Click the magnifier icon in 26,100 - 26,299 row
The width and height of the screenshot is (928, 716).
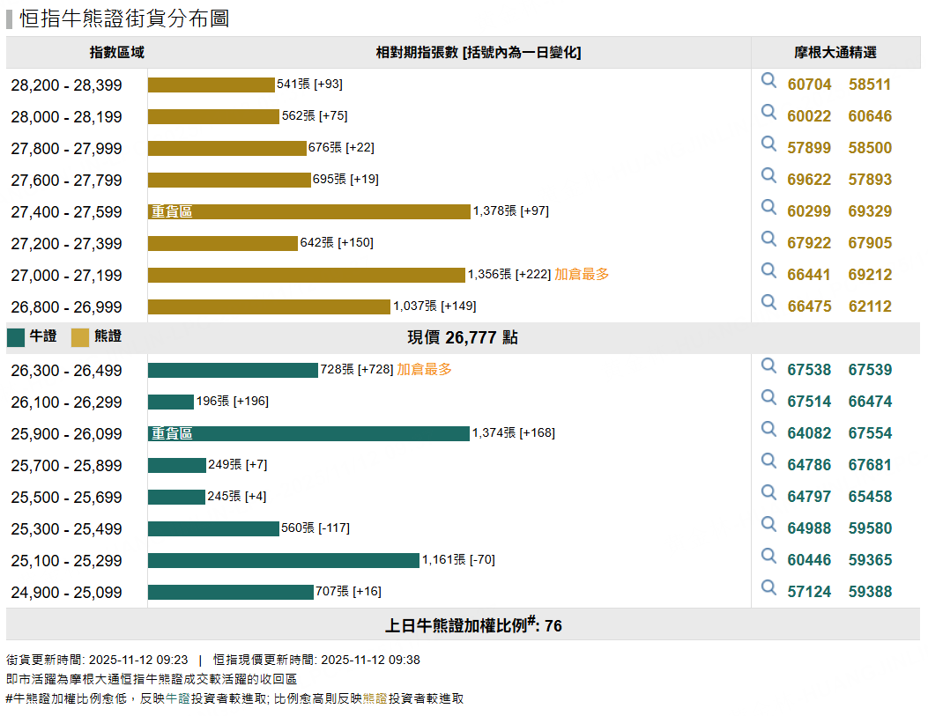click(x=768, y=397)
